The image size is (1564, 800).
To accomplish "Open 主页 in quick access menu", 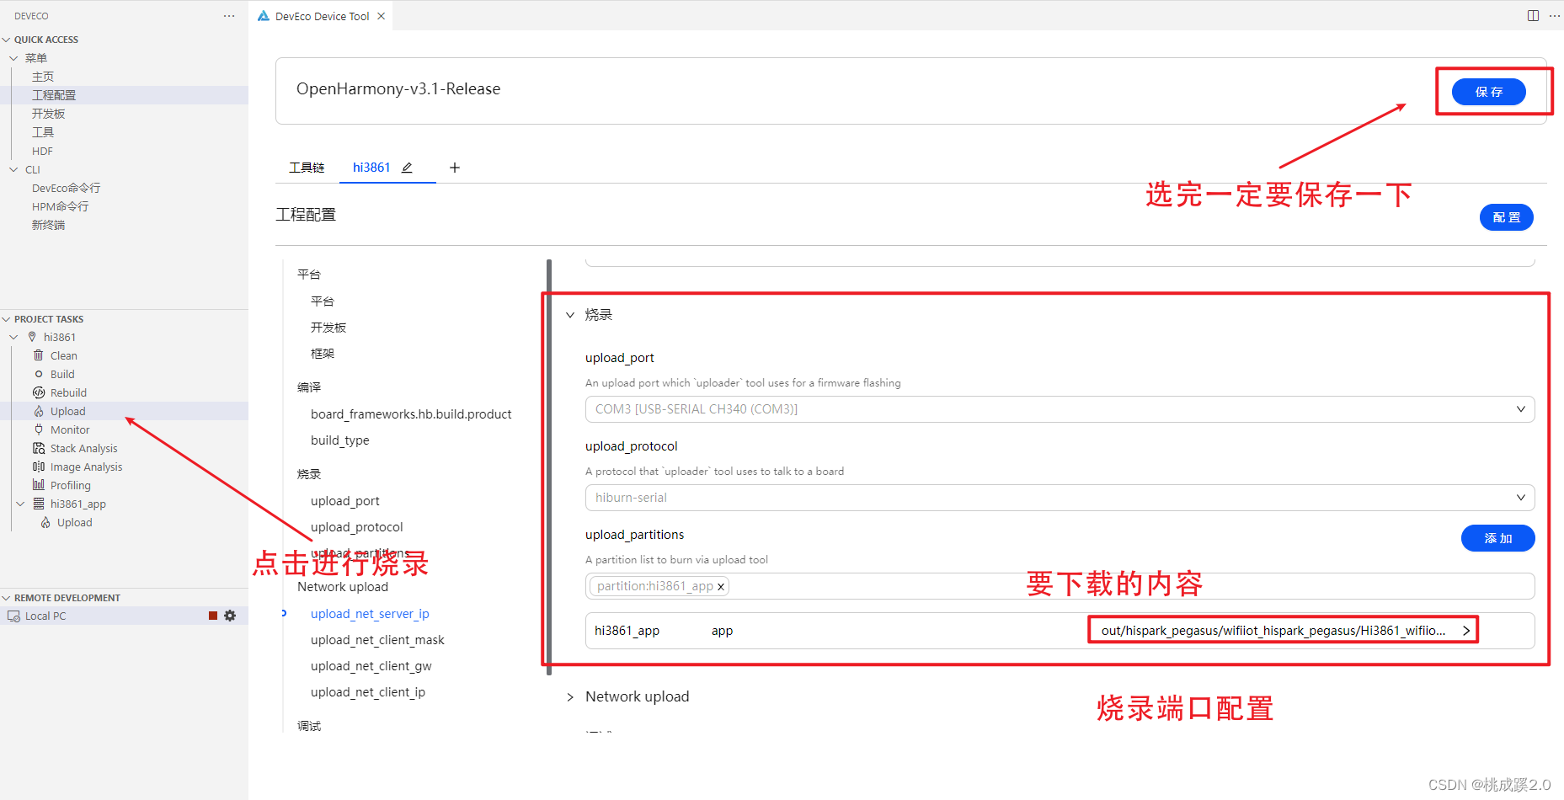I will (43, 77).
